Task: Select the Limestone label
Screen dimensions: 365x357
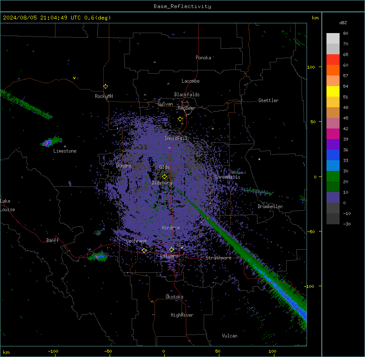Action: point(65,151)
